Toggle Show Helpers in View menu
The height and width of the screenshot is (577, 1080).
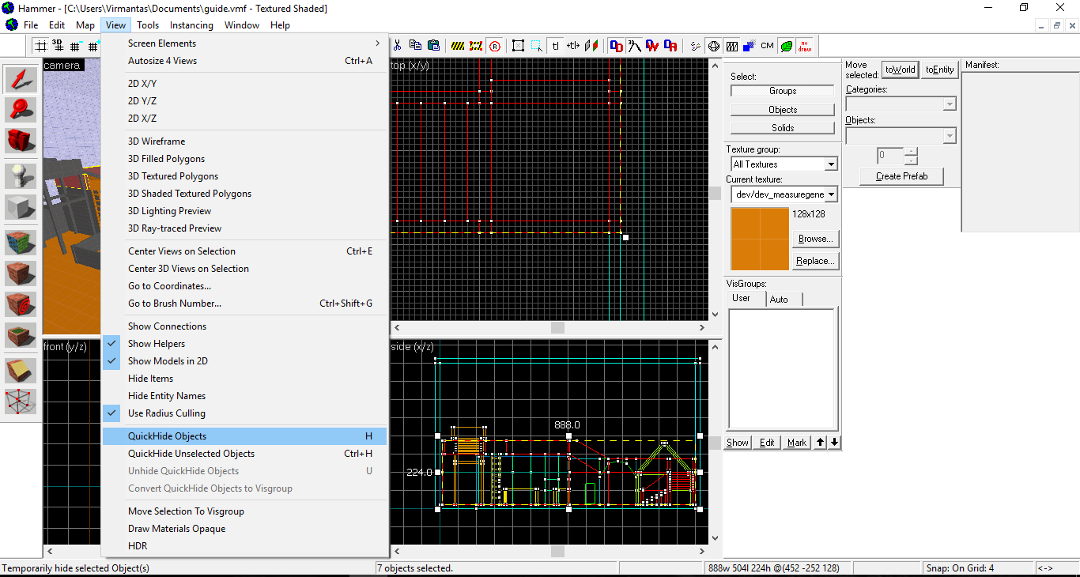(x=157, y=344)
